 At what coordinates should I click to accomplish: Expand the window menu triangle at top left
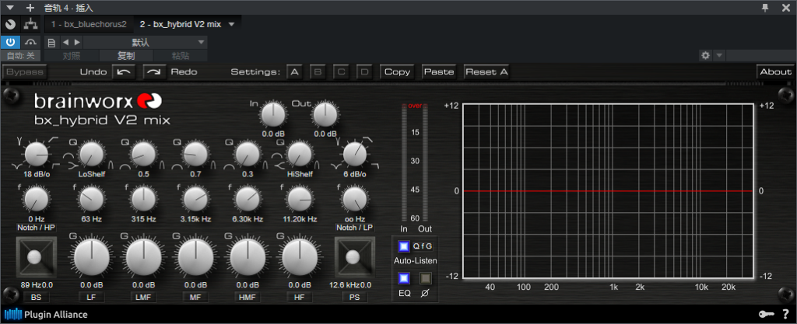[9, 8]
